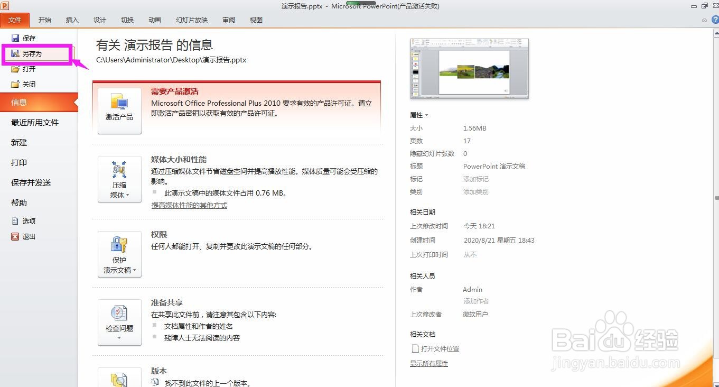Click the page count value 17
Viewport: 719px width, 387px height.
(x=467, y=141)
